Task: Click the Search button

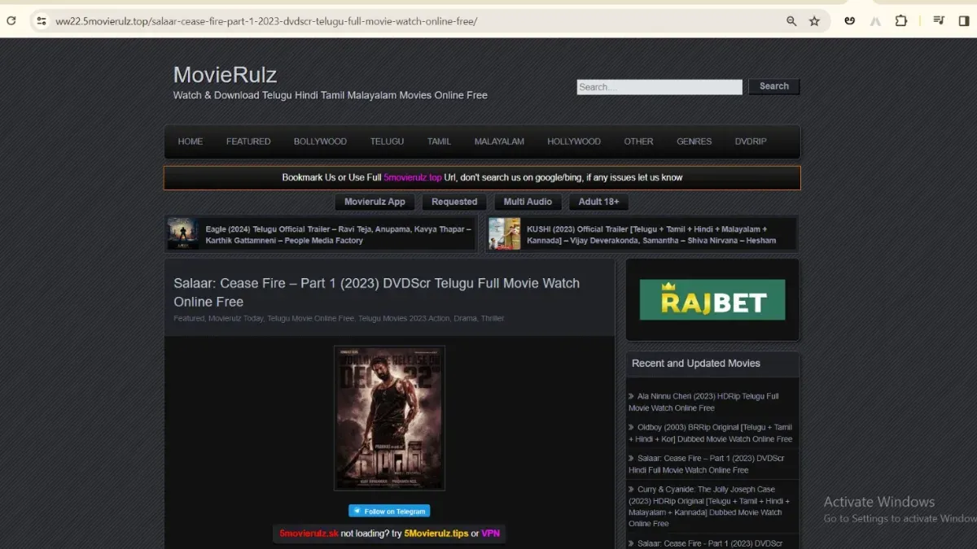Action: coord(774,86)
